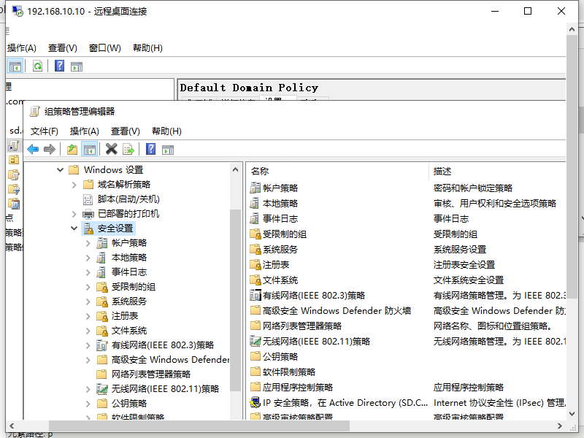This screenshot has height=438, width=584.
Task: Toggle console tree pane icon in editor toolbar
Action: [x=90, y=150]
